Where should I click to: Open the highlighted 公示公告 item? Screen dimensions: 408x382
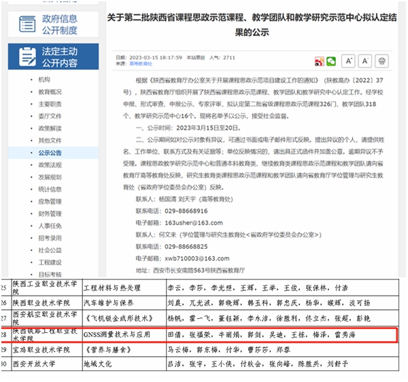pos(50,153)
